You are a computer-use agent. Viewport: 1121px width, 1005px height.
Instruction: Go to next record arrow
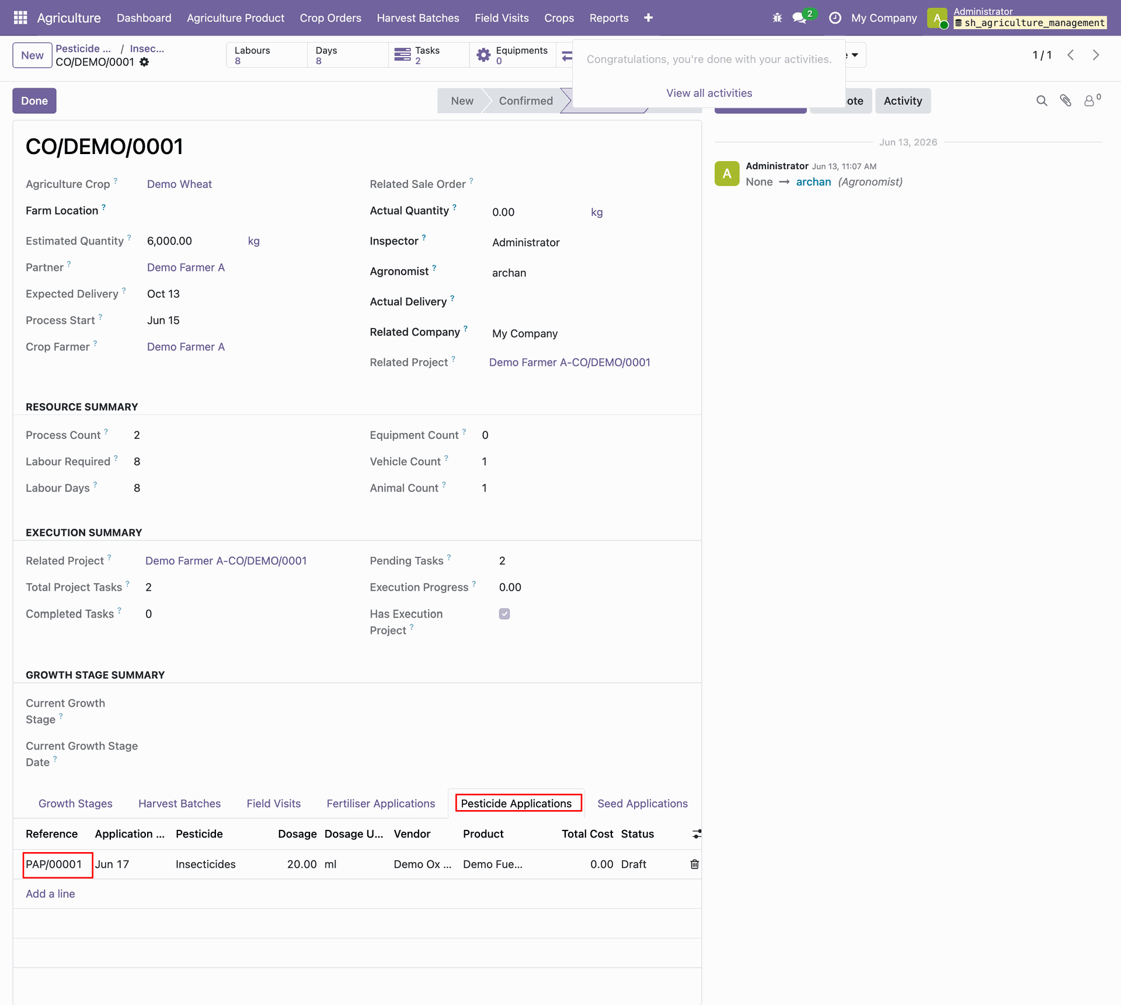[1096, 55]
